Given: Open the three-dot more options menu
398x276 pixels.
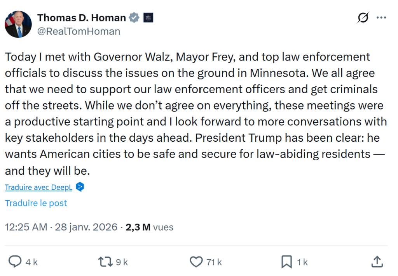Looking at the screenshot, I should coord(381,18).
